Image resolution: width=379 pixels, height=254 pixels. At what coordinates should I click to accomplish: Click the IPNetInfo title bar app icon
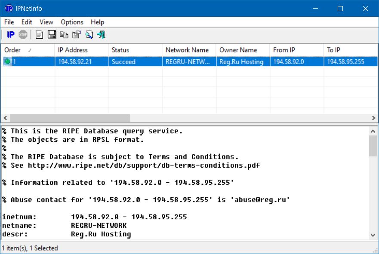click(x=9, y=9)
